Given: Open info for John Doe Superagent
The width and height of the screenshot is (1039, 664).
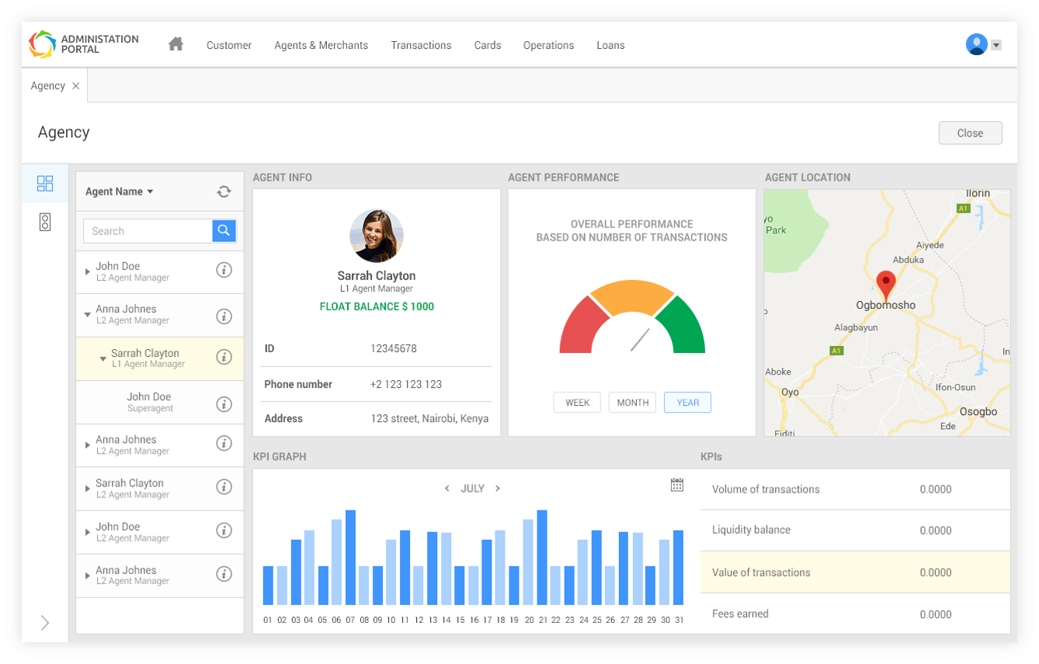Looking at the screenshot, I should coord(224,404).
